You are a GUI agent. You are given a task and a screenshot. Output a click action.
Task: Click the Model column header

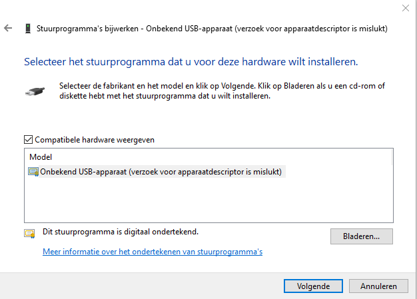point(41,157)
